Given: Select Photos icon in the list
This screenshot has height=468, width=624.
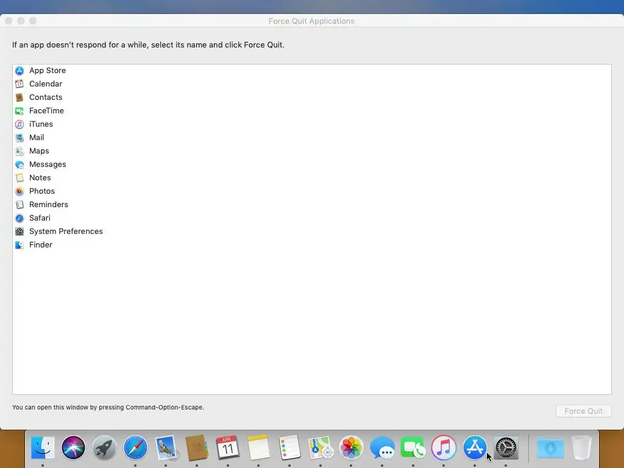Looking at the screenshot, I should [x=19, y=191].
